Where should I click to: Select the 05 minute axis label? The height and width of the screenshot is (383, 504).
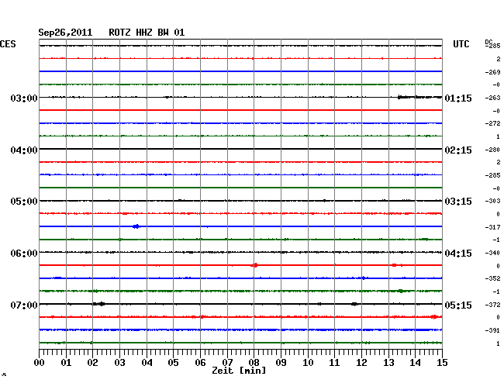[x=173, y=363]
